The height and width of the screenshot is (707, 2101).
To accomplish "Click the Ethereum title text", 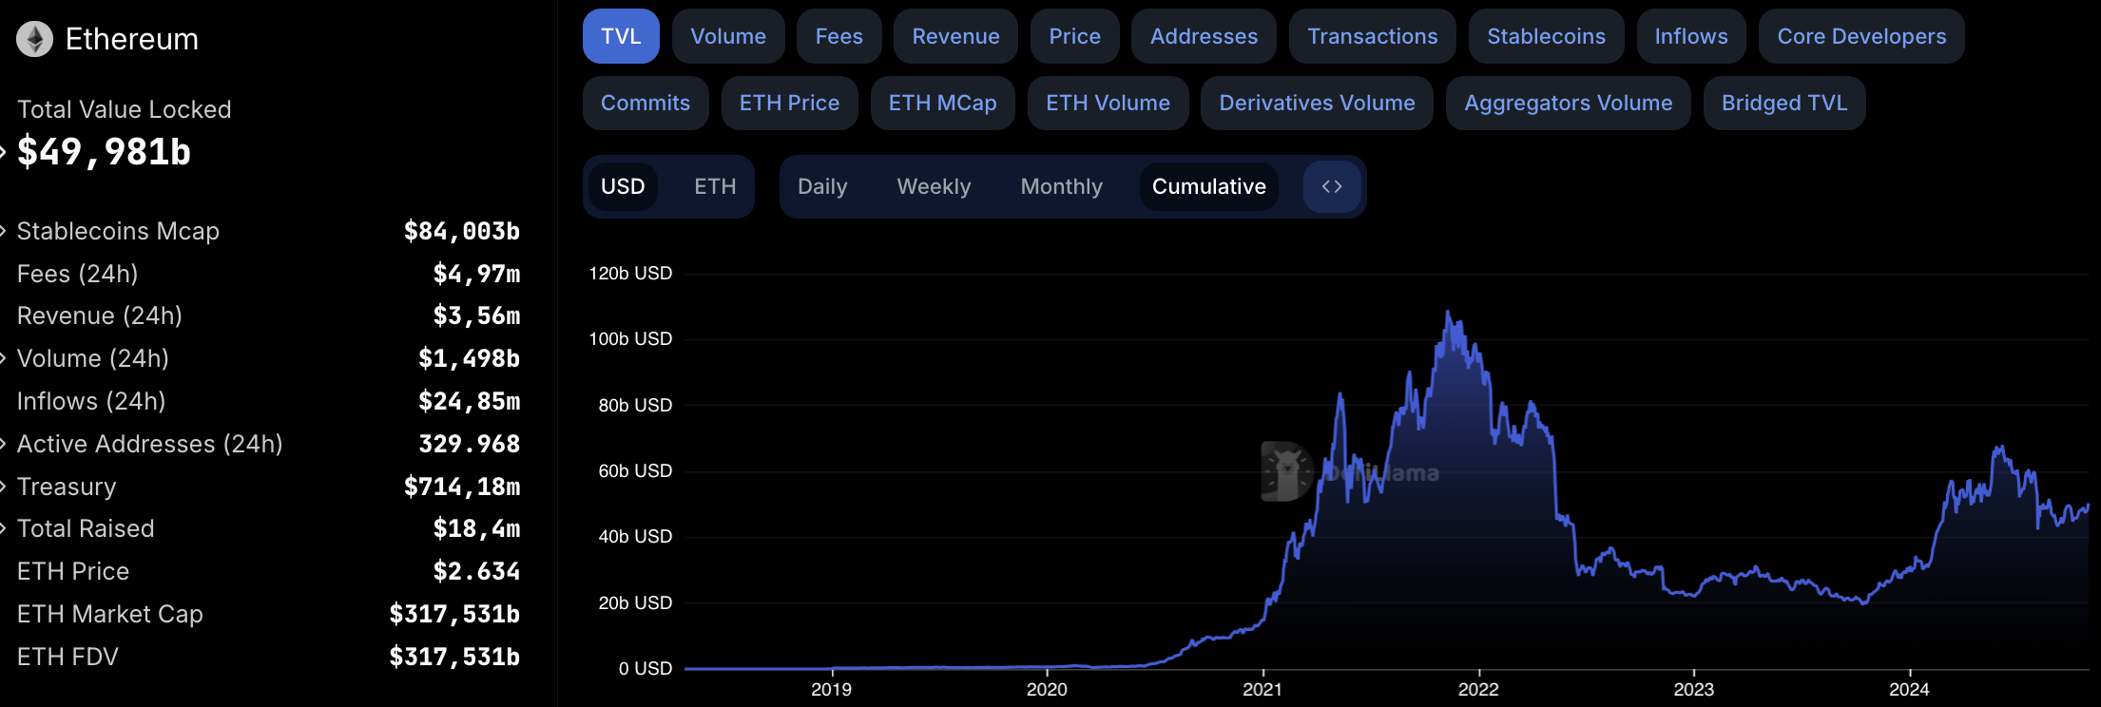I will pyautogui.click(x=132, y=39).
